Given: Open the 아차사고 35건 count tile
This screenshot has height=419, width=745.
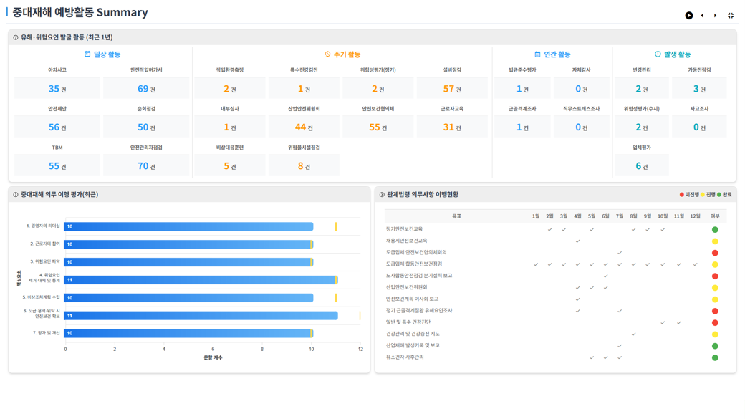Looking at the screenshot, I should coord(57,89).
